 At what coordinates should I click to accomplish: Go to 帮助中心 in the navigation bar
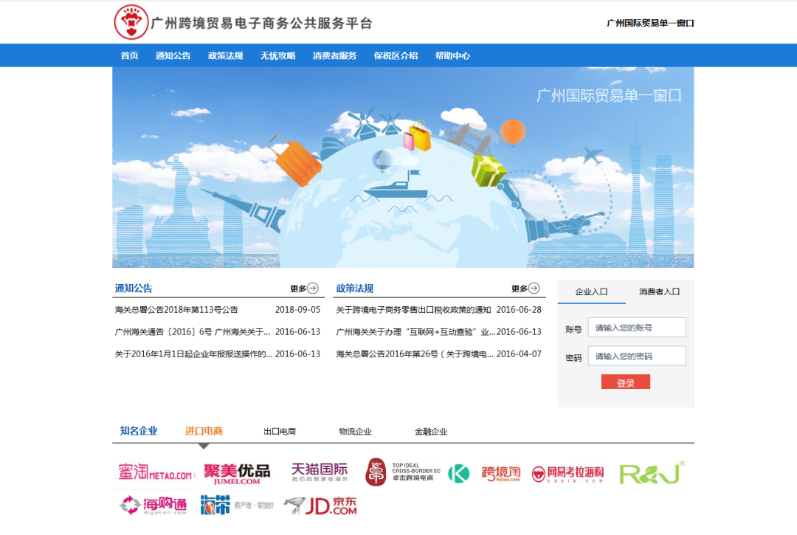(x=452, y=56)
